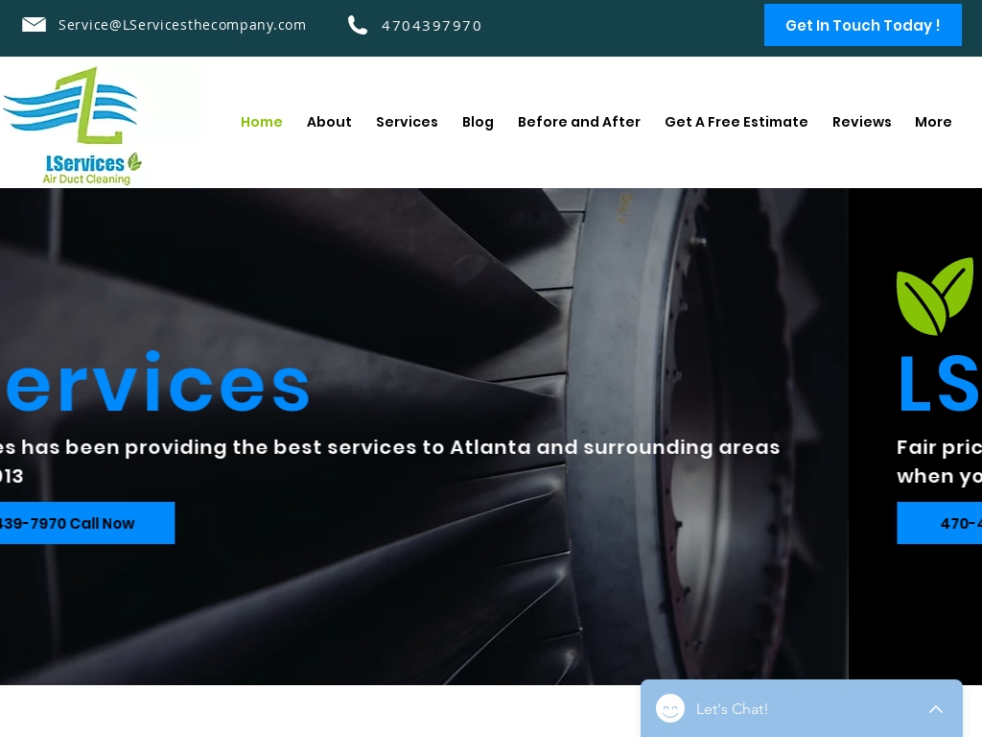
Task: Open the Services menu item
Action: point(407,122)
